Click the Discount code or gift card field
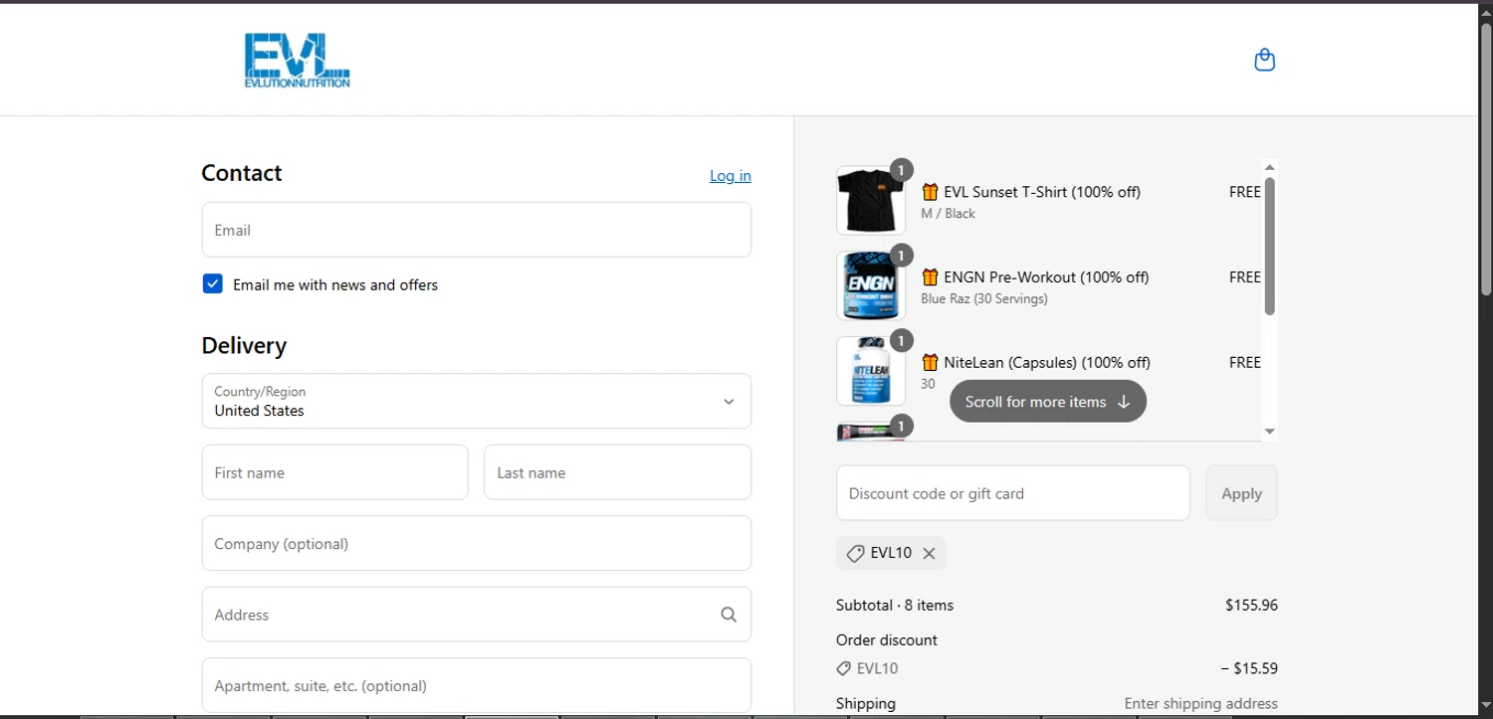This screenshot has height=719, width=1493. (x=1012, y=493)
